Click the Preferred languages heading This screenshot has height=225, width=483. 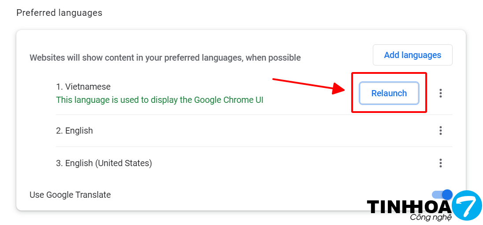(59, 13)
